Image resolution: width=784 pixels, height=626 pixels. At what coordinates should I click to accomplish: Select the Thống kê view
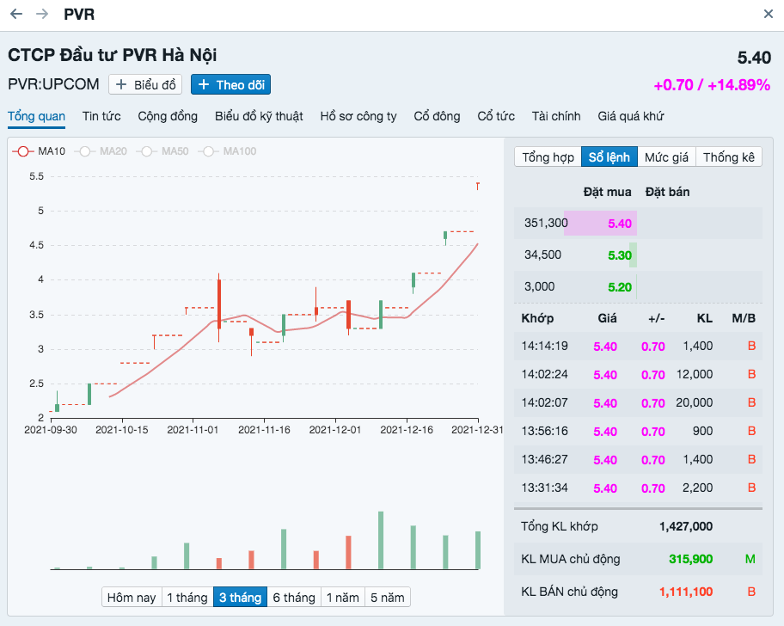[x=728, y=157]
